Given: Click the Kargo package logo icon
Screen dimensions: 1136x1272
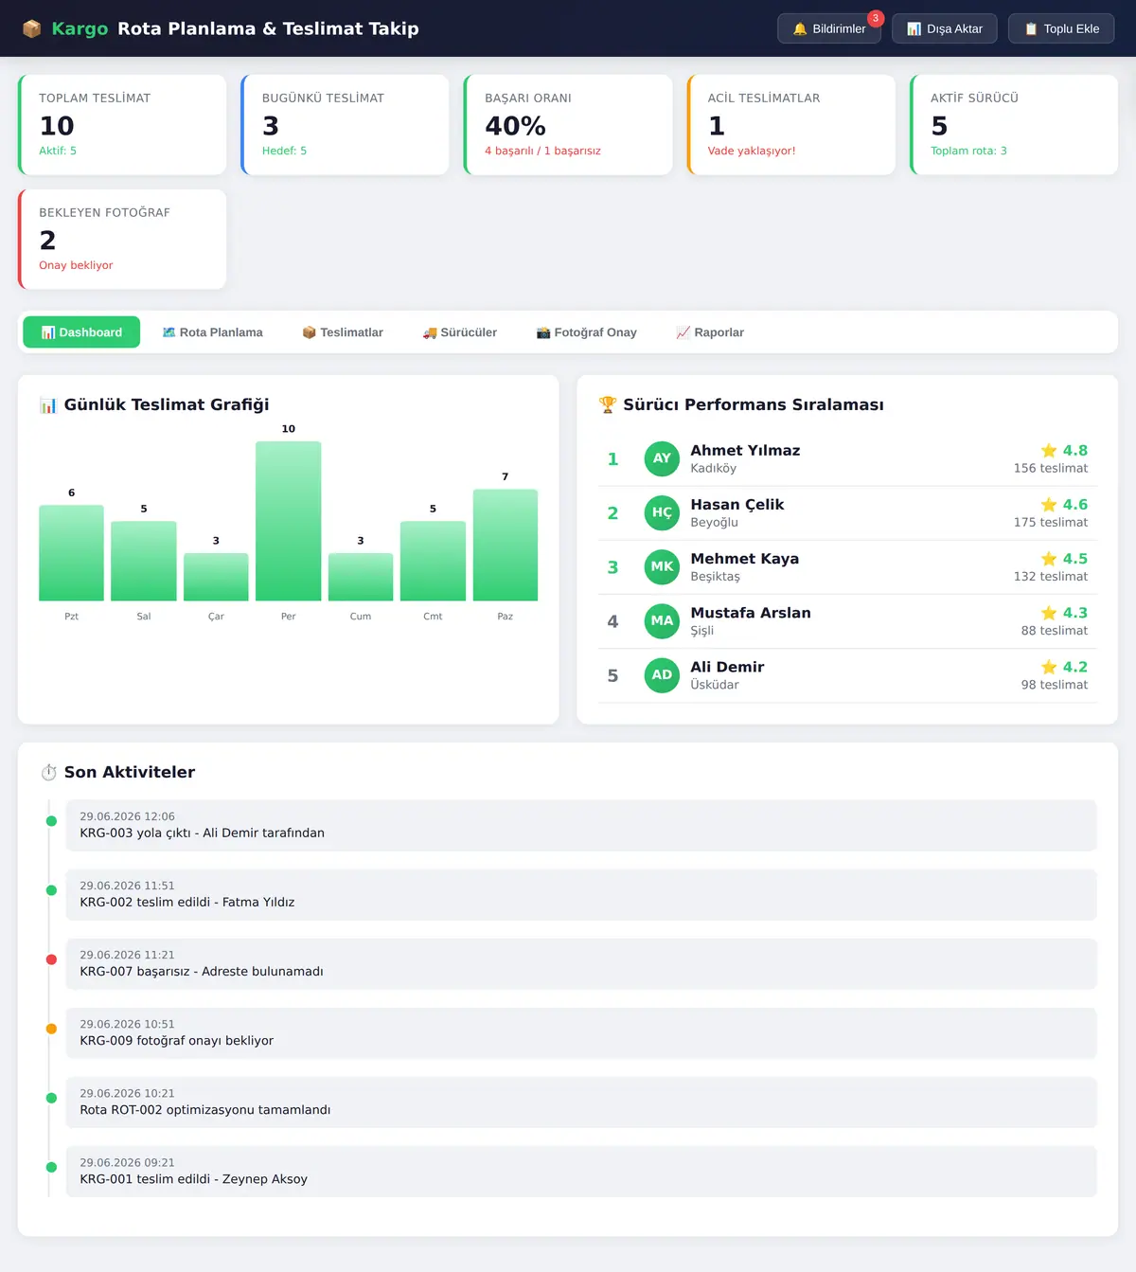Looking at the screenshot, I should pos(32,29).
